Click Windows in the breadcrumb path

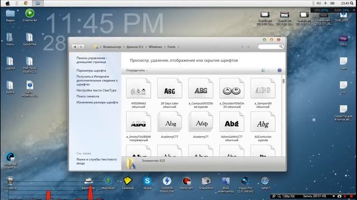click(x=155, y=47)
